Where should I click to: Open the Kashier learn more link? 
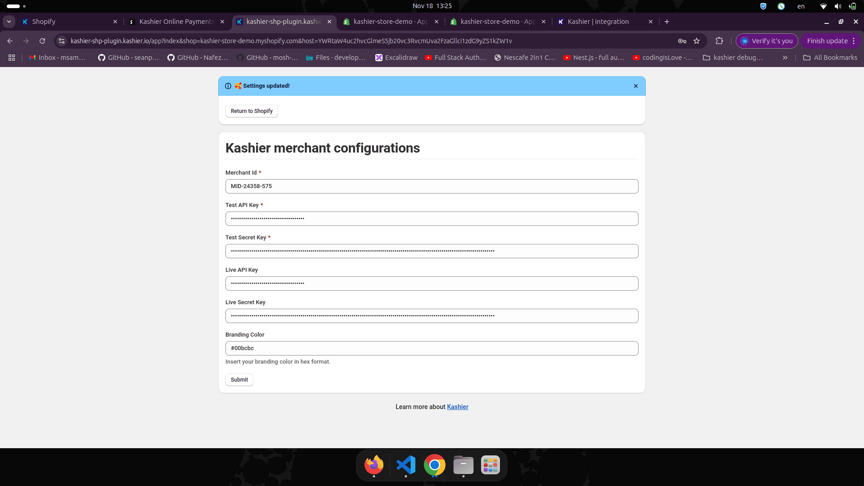pos(457,407)
